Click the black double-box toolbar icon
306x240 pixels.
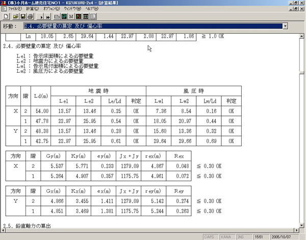tap(86, 17)
